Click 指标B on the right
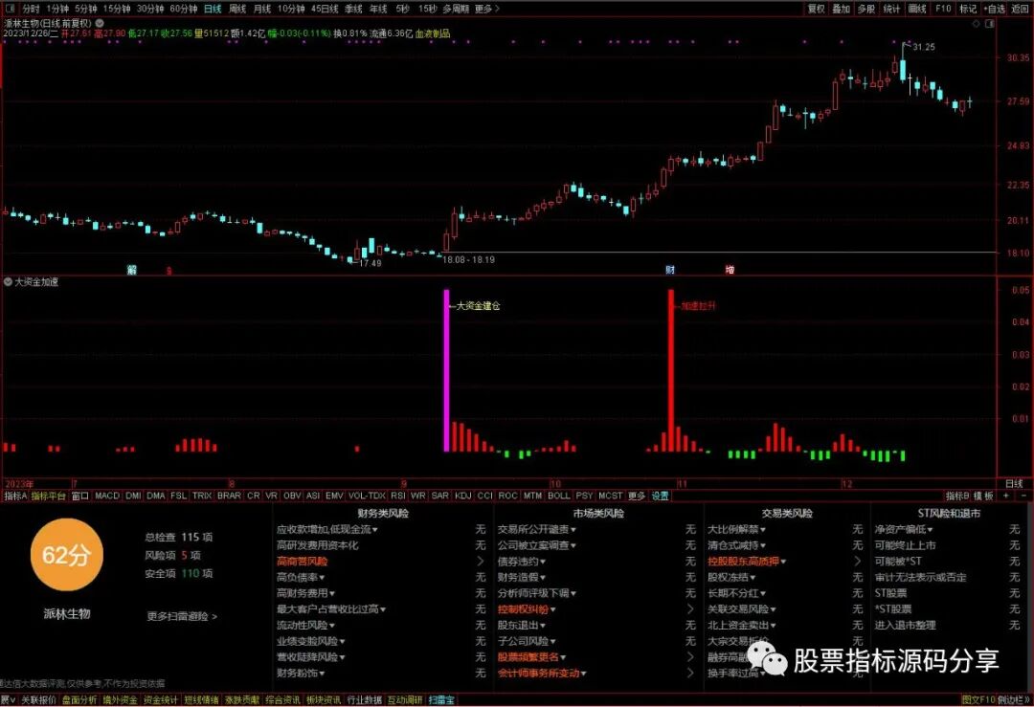 click(x=956, y=496)
